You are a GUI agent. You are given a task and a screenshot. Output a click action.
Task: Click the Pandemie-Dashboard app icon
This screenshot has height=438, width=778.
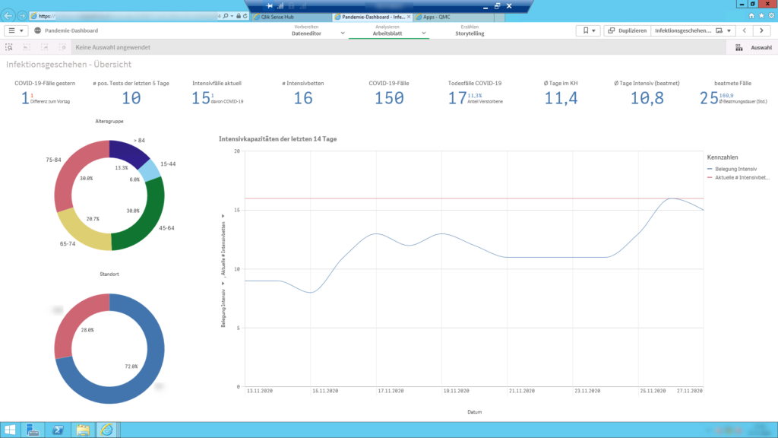[38, 30]
